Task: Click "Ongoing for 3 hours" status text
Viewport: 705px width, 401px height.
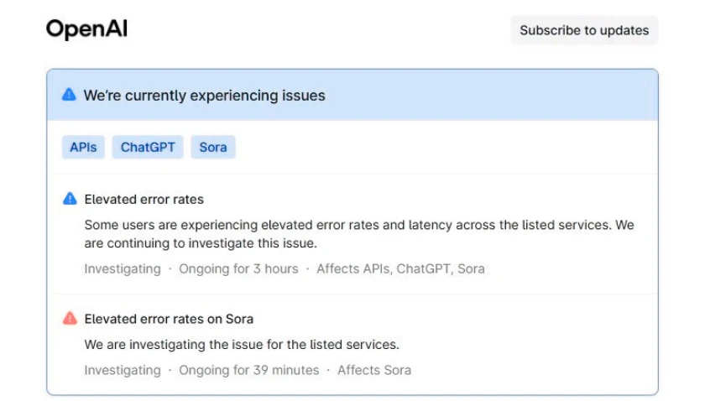Action: pyautogui.click(x=238, y=268)
